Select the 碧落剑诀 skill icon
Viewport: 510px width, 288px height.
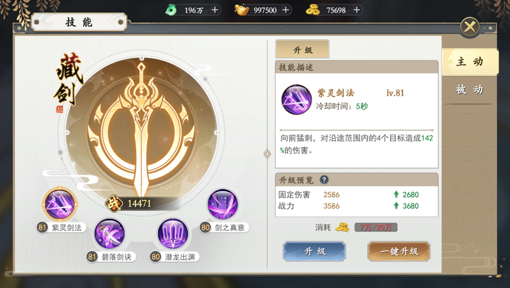click(110, 234)
